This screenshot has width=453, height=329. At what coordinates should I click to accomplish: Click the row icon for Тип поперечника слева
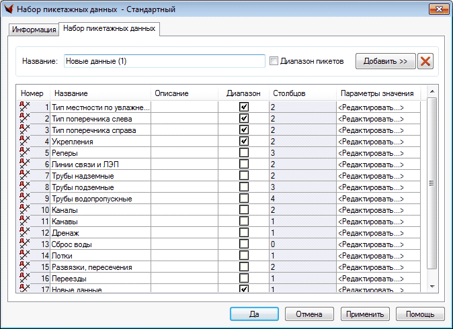(x=26, y=118)
